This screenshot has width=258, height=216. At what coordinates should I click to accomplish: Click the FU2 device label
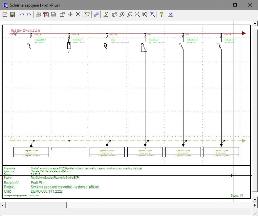tap(113, 40)
